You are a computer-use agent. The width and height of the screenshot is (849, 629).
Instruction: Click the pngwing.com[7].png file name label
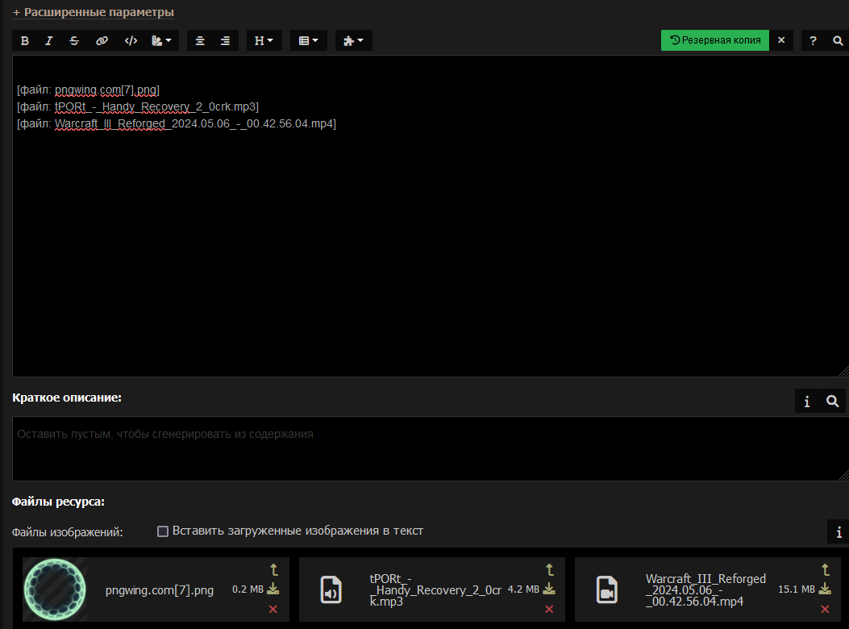tap(159, 590)
